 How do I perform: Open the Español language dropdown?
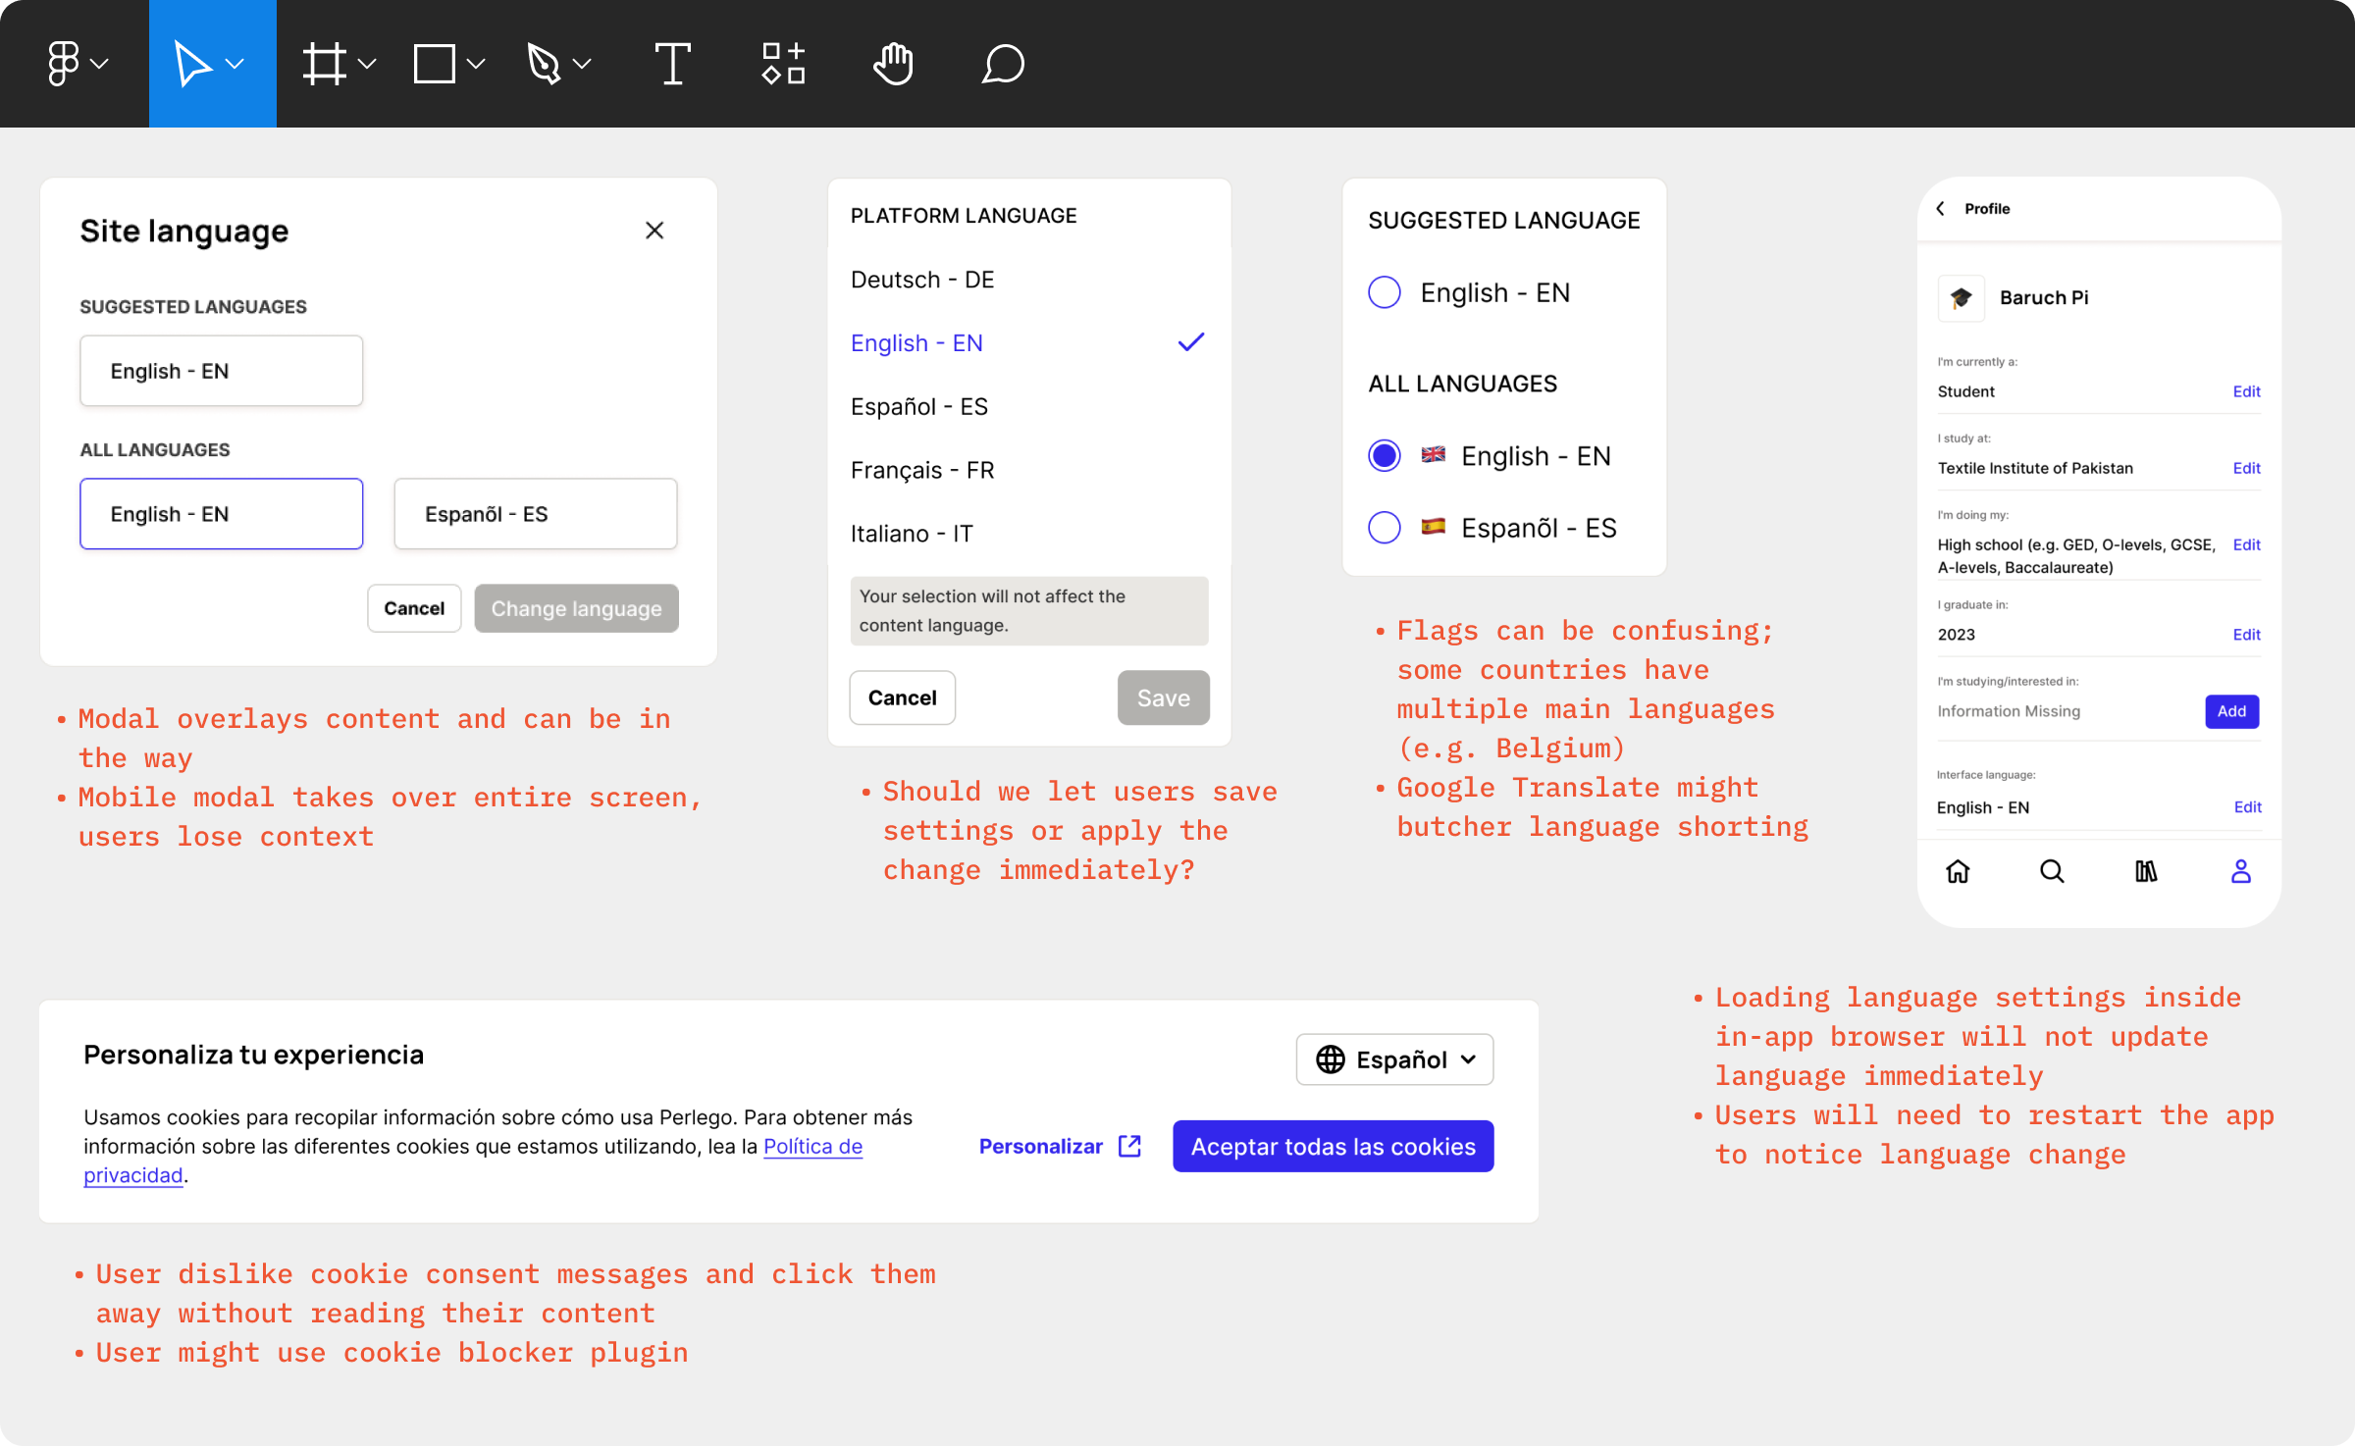tap(1394, 1059)
